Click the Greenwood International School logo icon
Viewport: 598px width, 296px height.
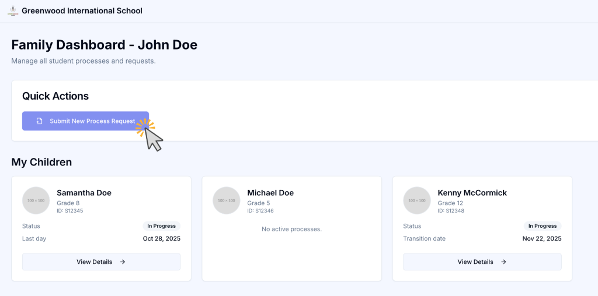13,11
